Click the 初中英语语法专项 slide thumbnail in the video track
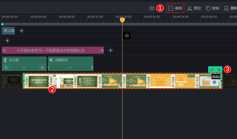Viewport: 237px width, 139px height. 39,81
